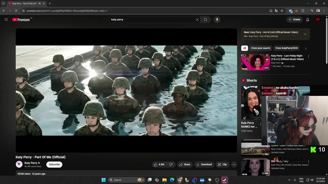328x184 pixels.
Task: Click the install app icon in address bar
Action: (x=271, y=11)
